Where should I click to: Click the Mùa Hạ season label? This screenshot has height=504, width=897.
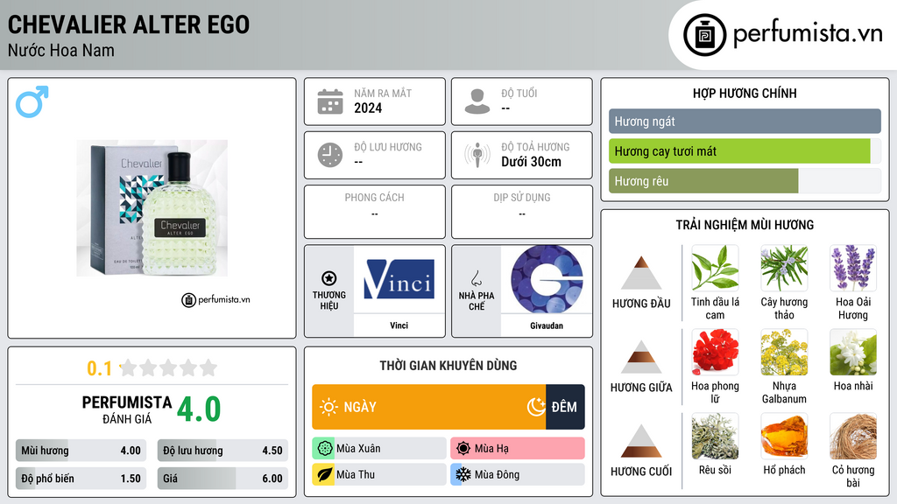click(491, 449)
